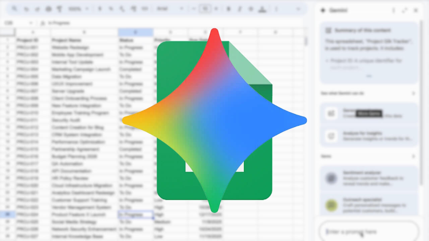Toggle strikethrough formatting
This screenshot has height=241, width=429.
[x=250, y=9]
